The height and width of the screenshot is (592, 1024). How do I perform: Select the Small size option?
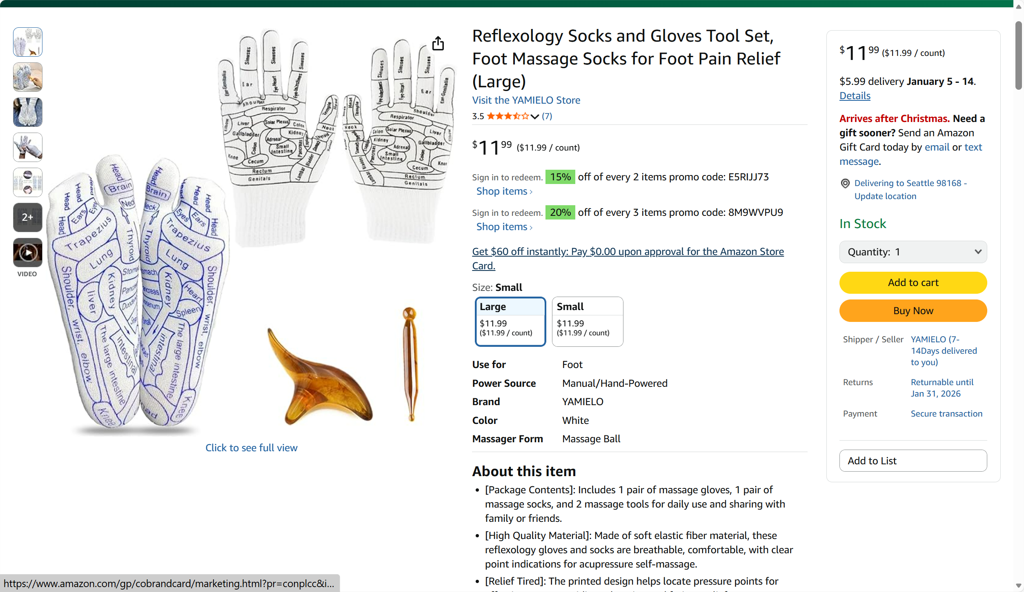point(587,321)
